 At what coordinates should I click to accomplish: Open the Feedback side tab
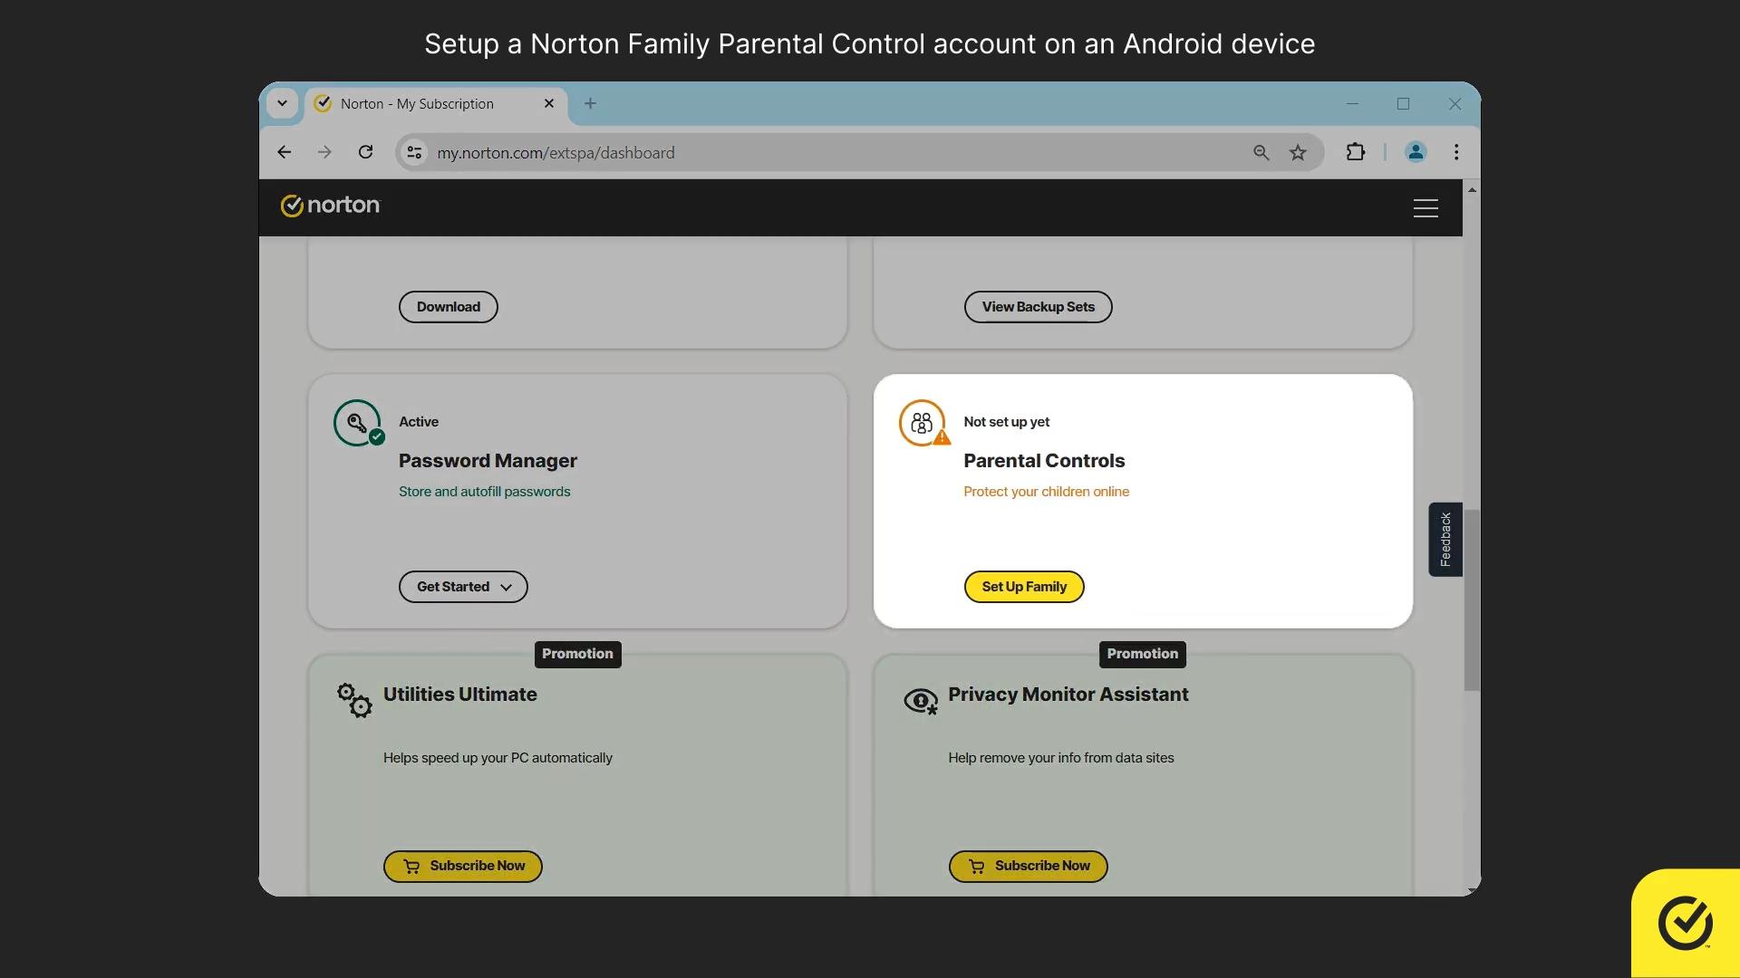tap(1445, 540)
